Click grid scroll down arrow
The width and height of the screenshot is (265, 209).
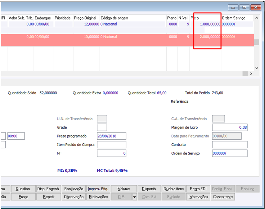(257, 68)
